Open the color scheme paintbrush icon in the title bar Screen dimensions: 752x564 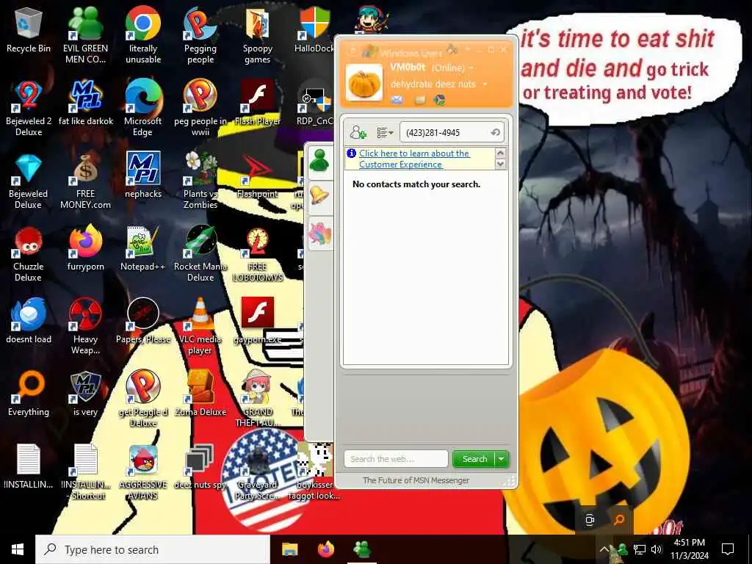pyautogui.click(x=452, y=48)
